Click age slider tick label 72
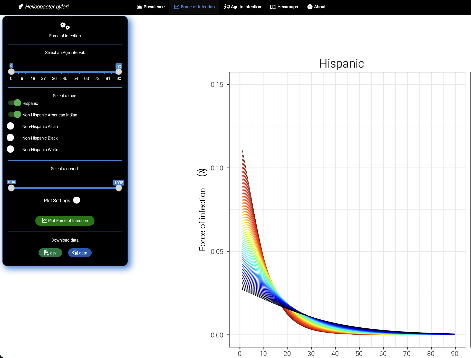The width and height of the screenshot is (471, 358). [x=97, y=79]
